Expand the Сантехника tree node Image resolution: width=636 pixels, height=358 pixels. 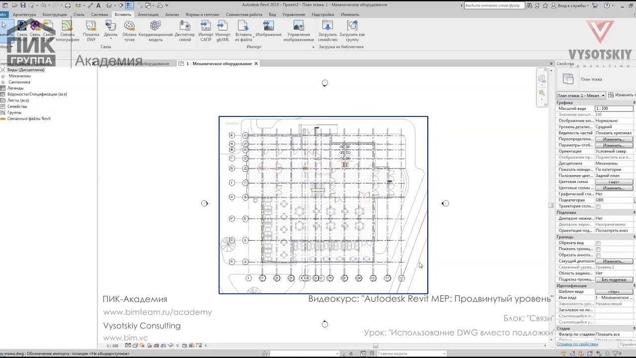pos(3,82)
